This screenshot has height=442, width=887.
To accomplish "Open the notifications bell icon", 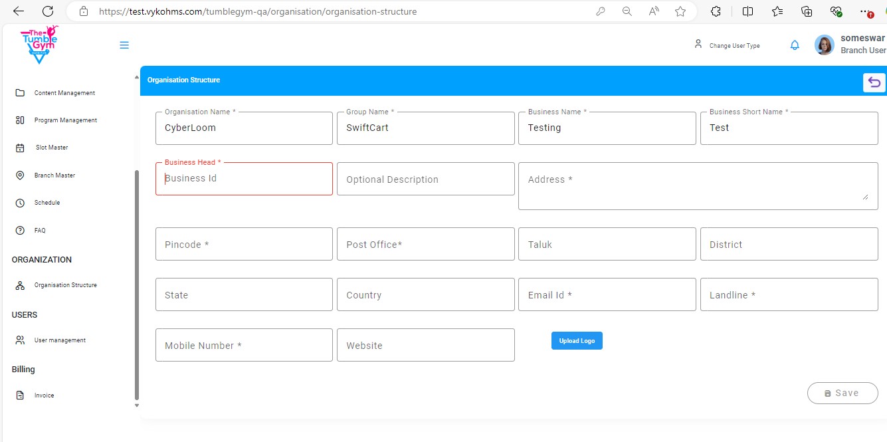I will [x=795, y=45].
